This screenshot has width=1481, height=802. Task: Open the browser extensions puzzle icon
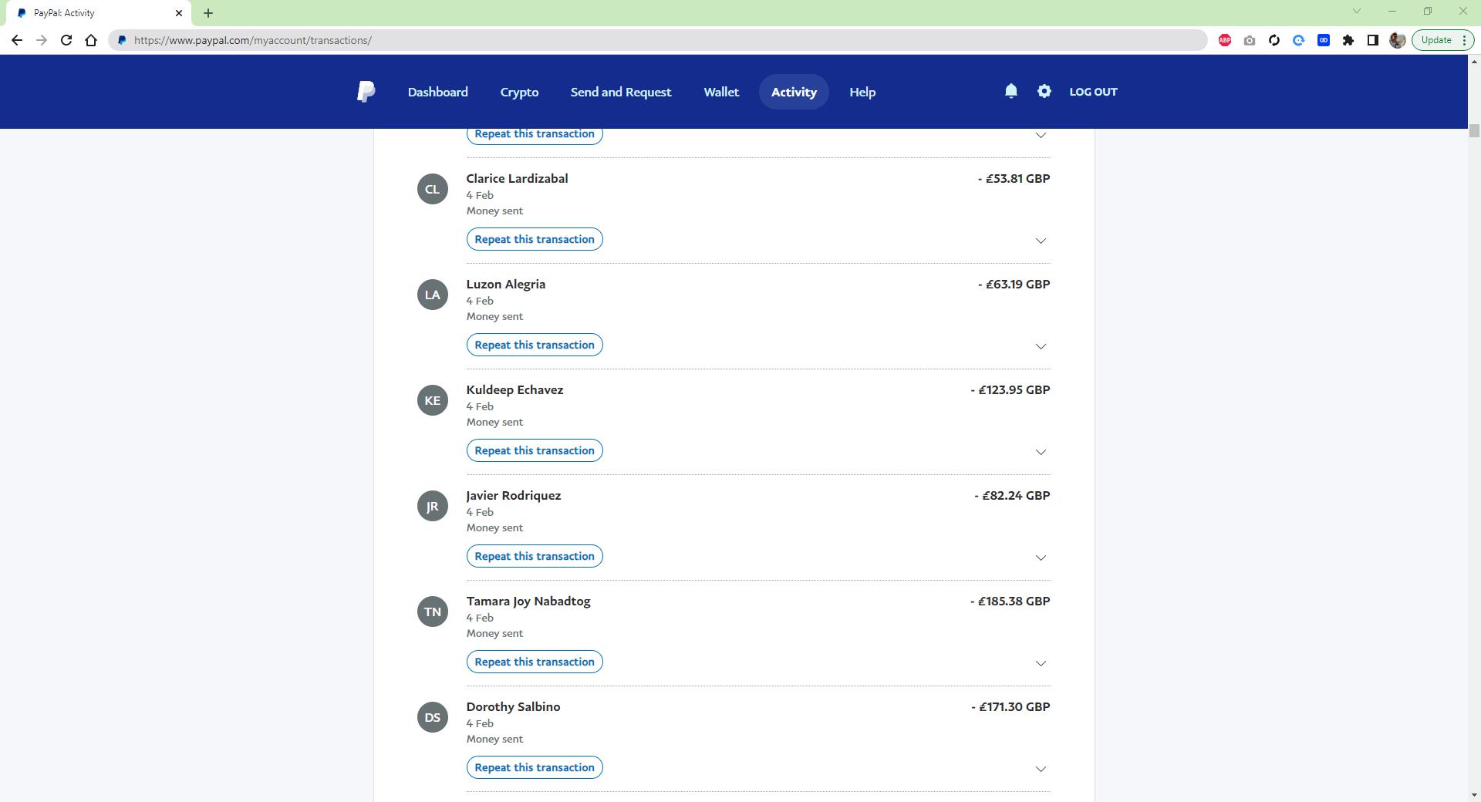point(1348,40)
